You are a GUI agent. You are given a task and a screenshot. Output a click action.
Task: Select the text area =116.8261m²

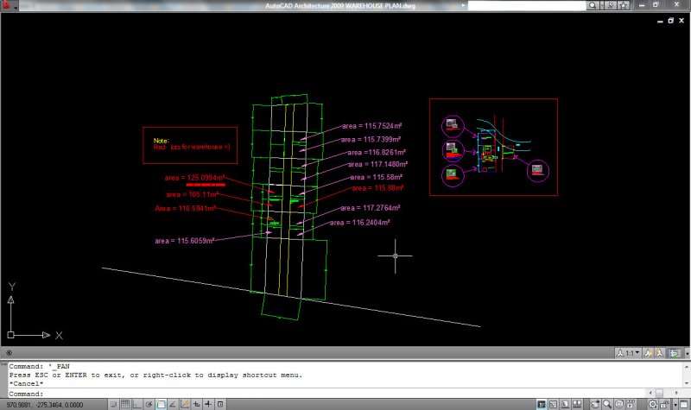tap(377, 153)
